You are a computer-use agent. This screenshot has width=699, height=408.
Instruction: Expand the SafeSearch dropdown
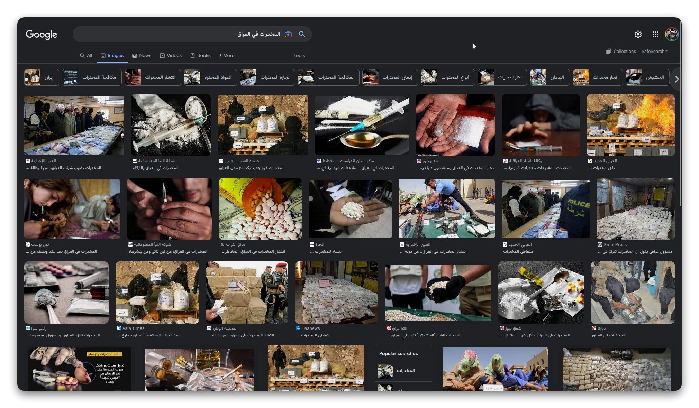(654, 51)
